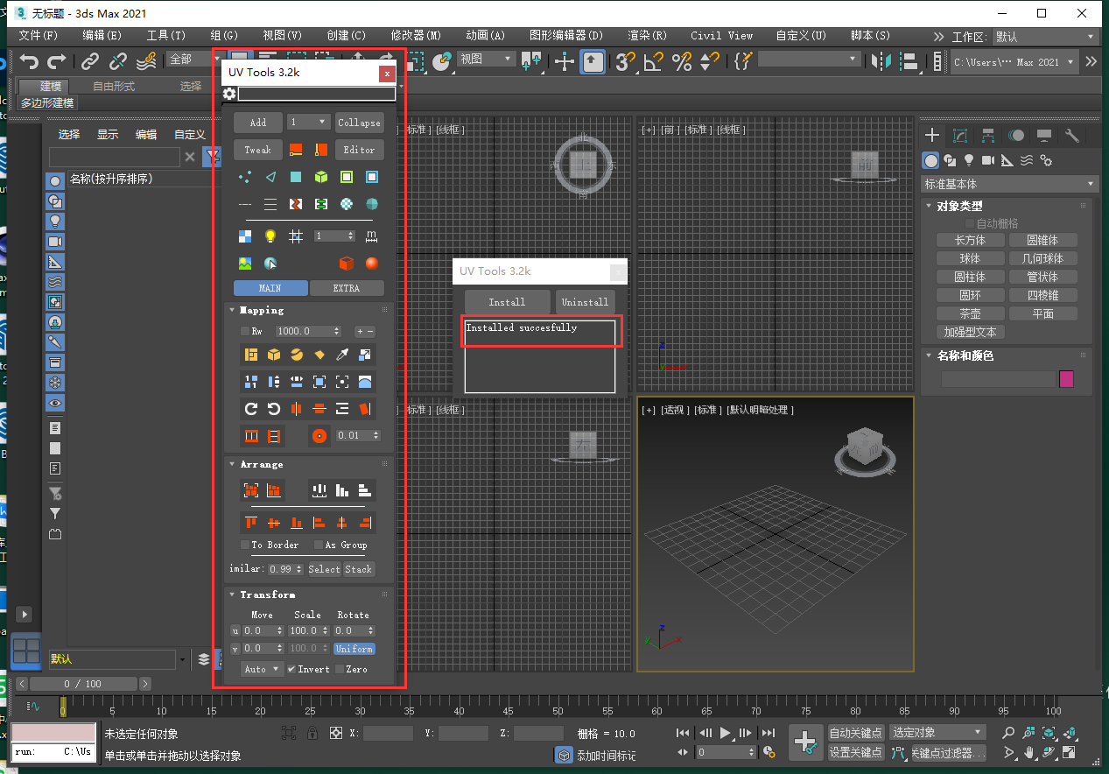Open the Auto dropdown in Transform section
Viewport: 1109px width, 774px height.
(262, 669)
